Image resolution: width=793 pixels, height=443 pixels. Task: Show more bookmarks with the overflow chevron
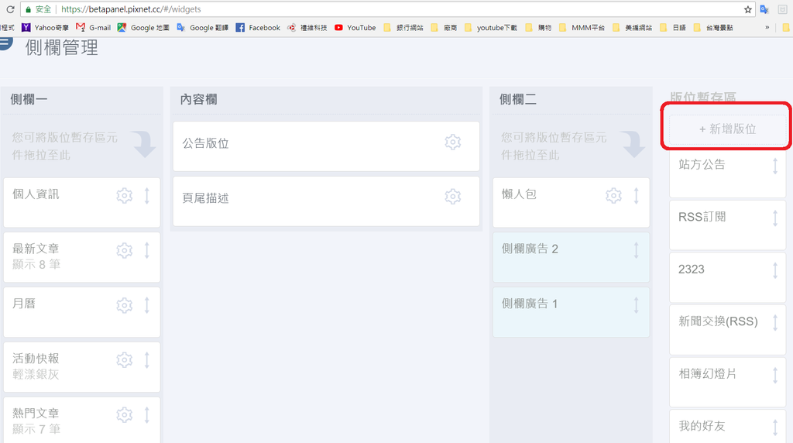point(767,27)
